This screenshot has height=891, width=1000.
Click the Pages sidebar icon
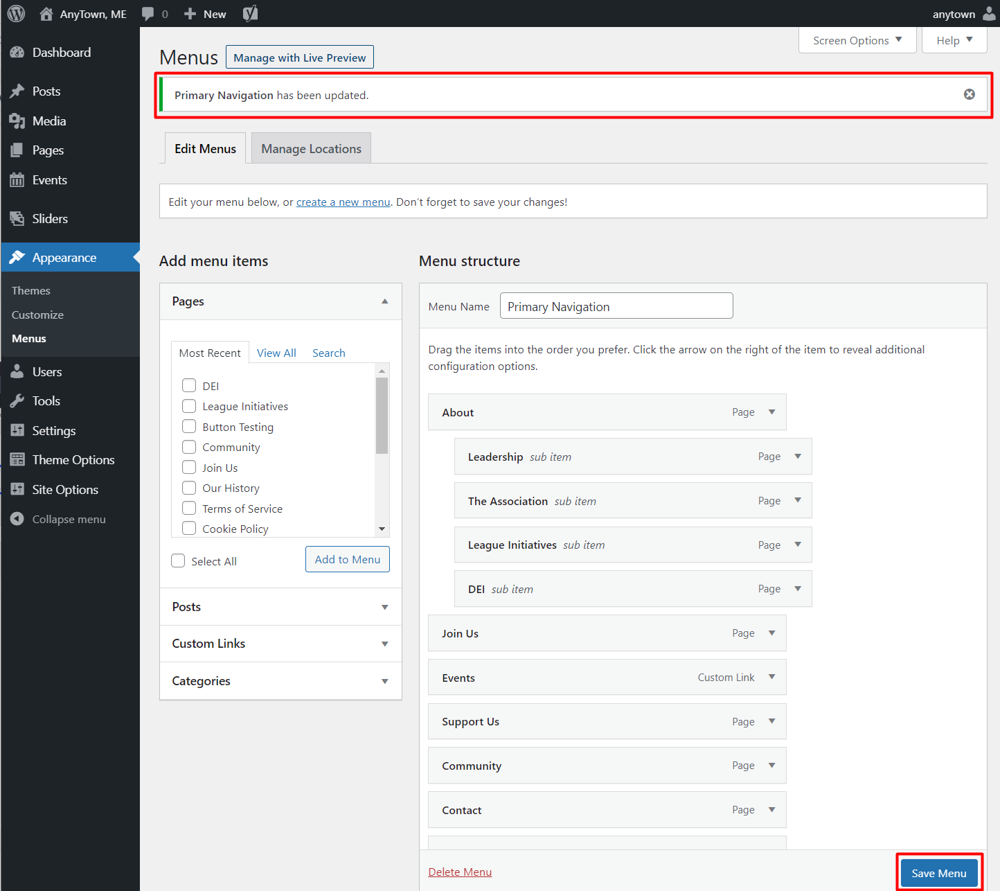17,150
